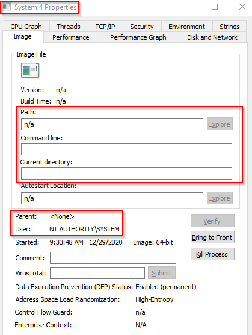
Task: Click inside the Comment text field
Action: pyautogui.click(x=113, y=258)
